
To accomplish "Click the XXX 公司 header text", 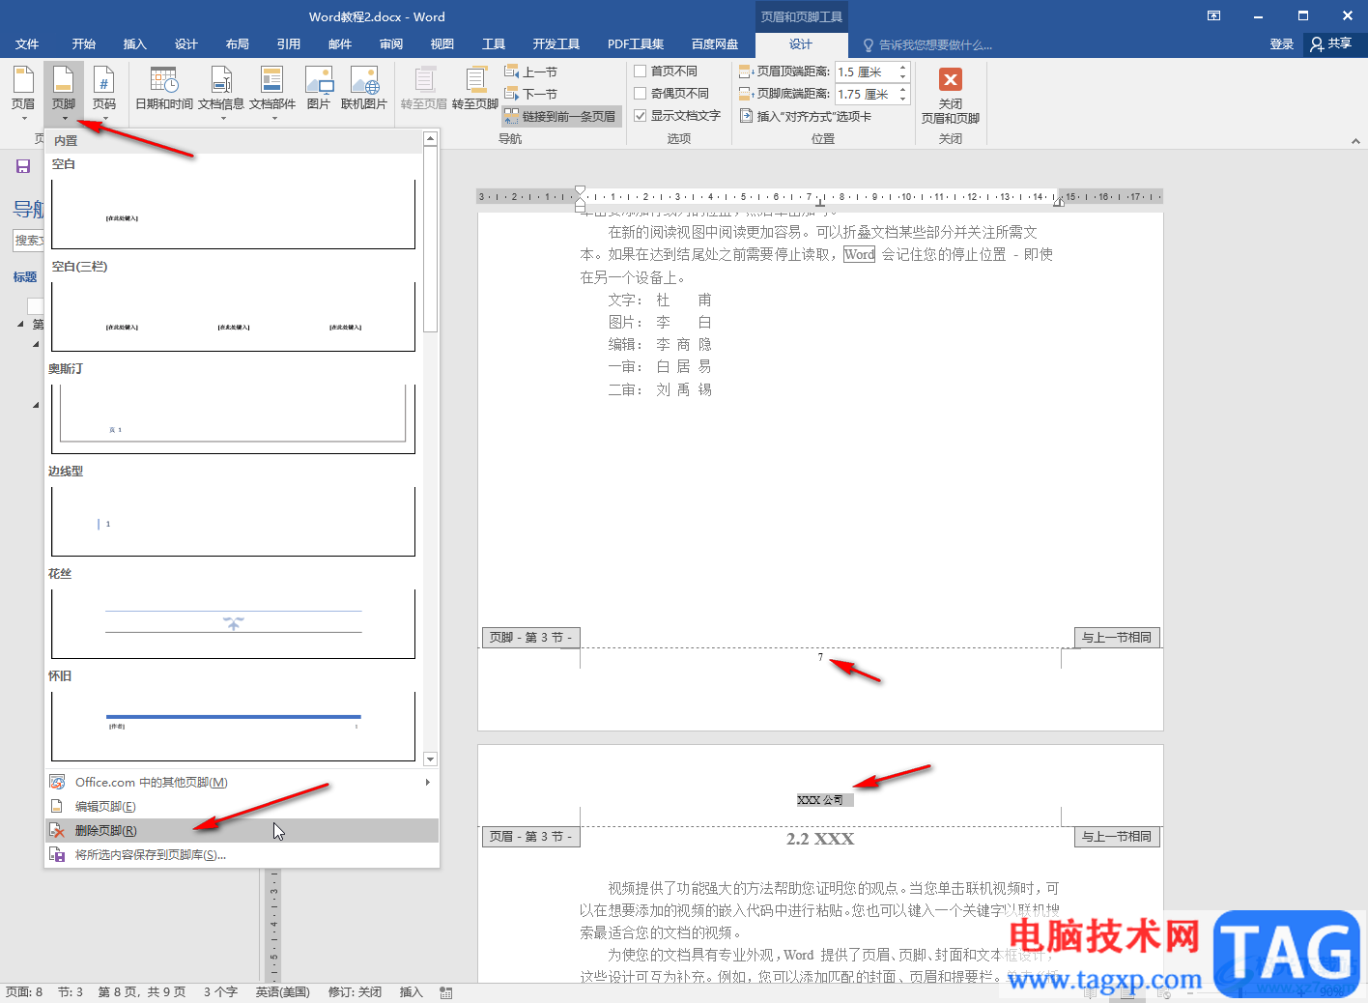I will click(820, 800).
